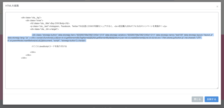Click the line 'div class="cta__bg"'
The image size is (224, 108).
coord(31,18)
